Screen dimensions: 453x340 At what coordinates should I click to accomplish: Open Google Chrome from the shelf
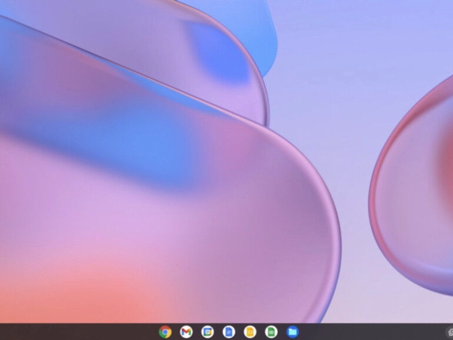tap(165, 332)
